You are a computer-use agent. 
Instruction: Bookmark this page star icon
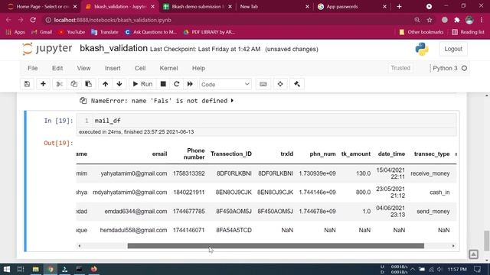[x=430, y=20]
